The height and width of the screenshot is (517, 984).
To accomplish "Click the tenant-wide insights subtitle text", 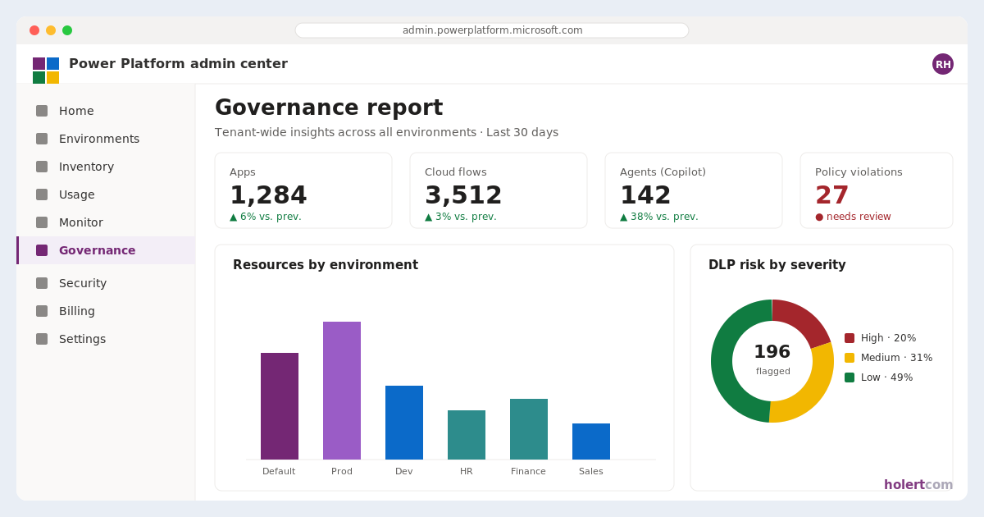I will pyautogui.click(x=386, y=132).
